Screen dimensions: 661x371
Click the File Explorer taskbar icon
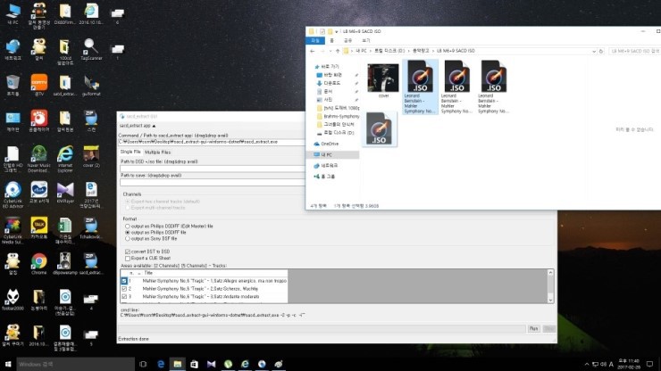pyautogui.click(x=178, y=364)
